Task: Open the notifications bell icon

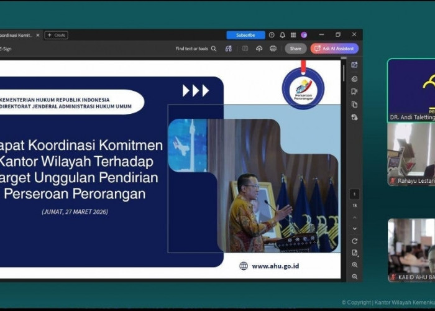Action: click(x=282, y=35)
